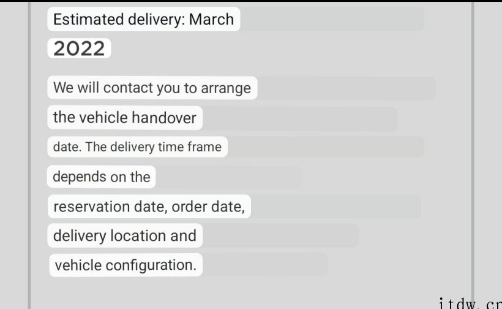This screenshot has width=502, height=309.
Task: Tap gray bar right of "depends on the"
Action: tap(228, 177)
